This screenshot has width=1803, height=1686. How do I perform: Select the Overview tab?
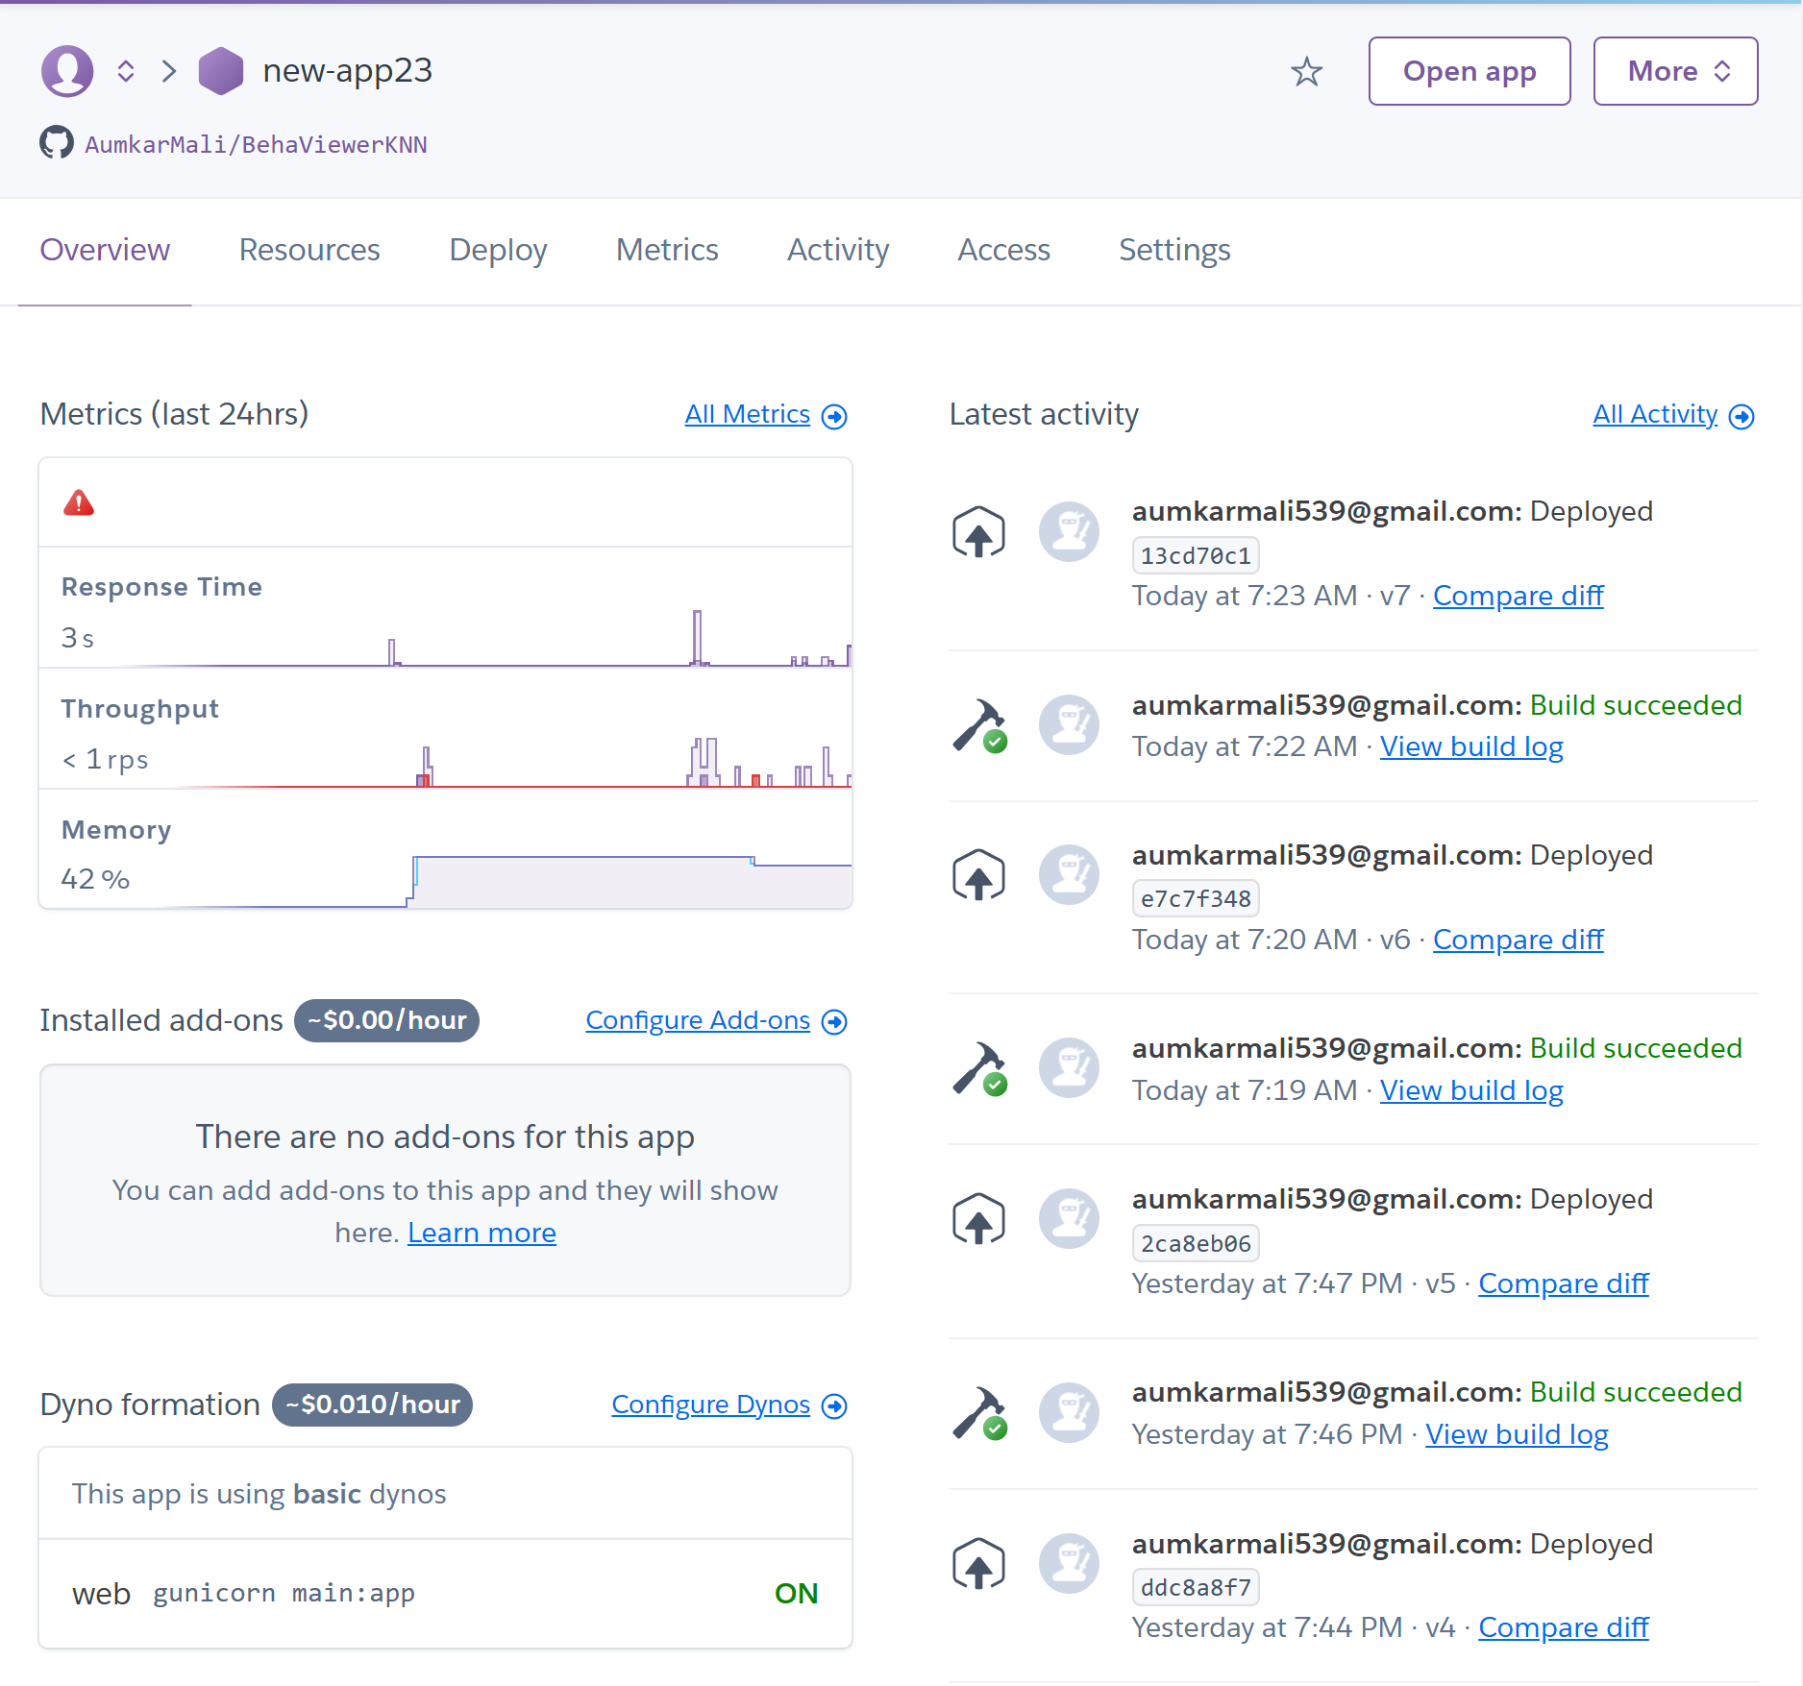click(105, 250)
